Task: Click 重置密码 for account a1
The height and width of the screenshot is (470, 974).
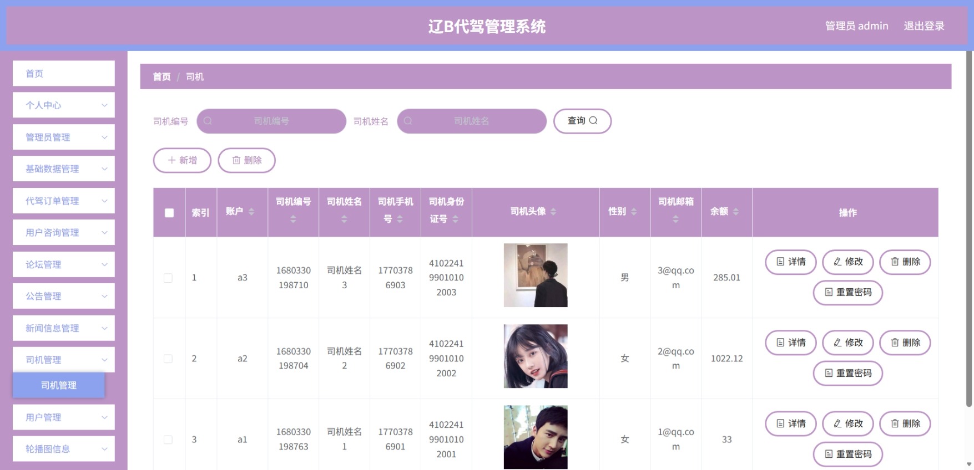Action: pos(848,454)
